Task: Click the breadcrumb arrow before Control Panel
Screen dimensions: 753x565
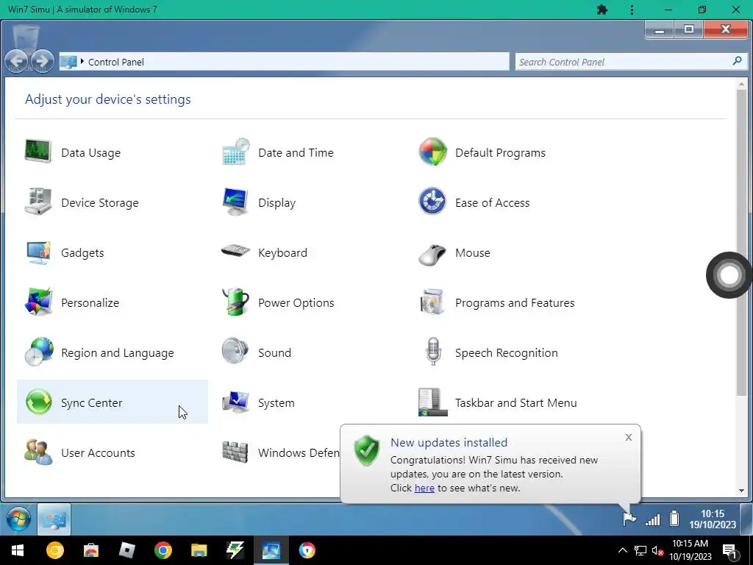Action: point(82,62)
